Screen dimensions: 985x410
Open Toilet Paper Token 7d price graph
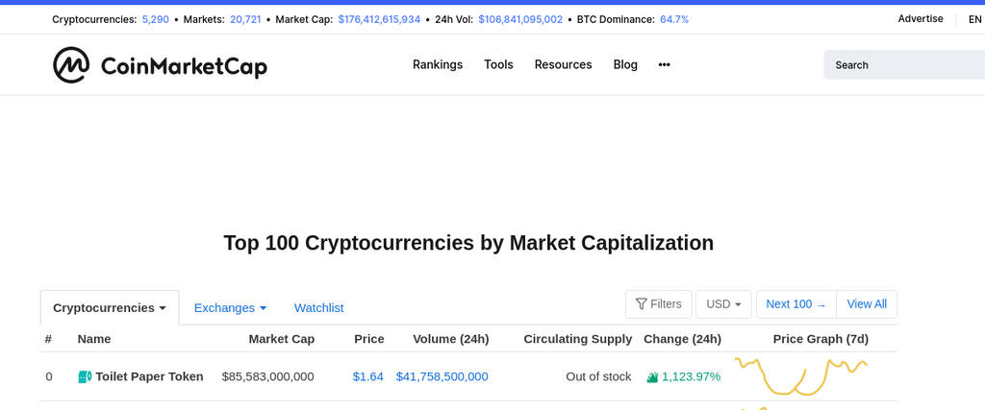pyautogui.click(x=800, y=375)
